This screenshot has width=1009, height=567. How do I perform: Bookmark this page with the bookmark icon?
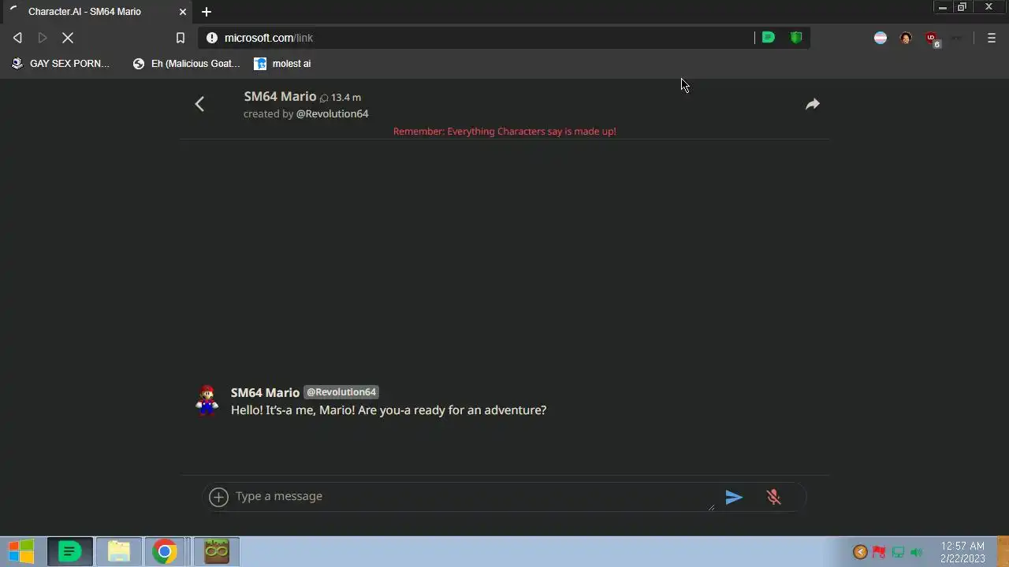pos(180,38)
